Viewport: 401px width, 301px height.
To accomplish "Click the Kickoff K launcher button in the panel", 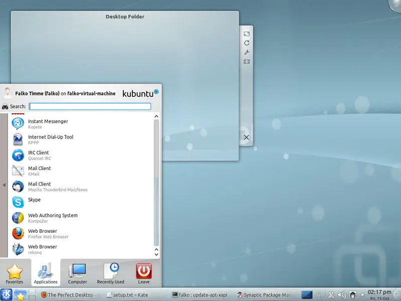I will pos(6,294).
